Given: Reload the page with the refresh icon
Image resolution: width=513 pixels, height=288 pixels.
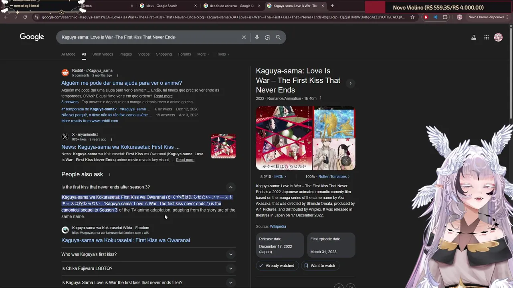Looking at the screenshot, I should pyautogui.click(x=25, y=17).
